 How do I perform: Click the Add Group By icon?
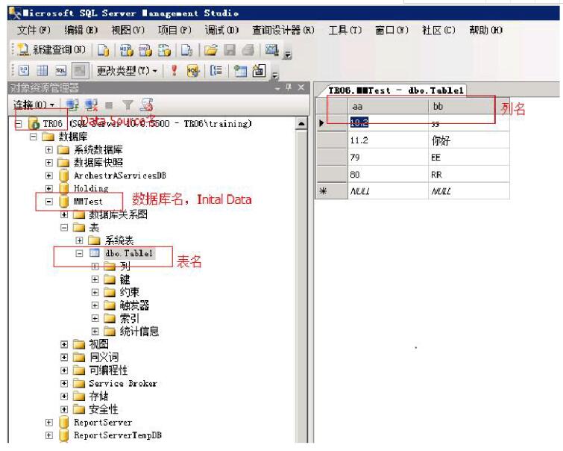pos(216,70)
